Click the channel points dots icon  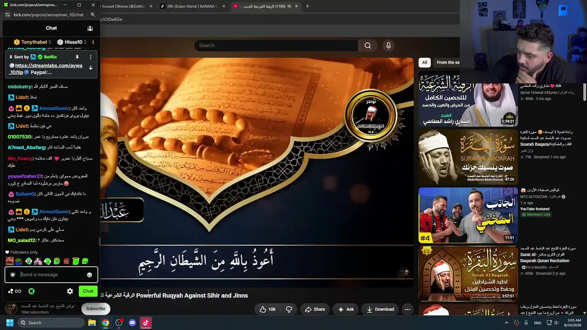(11, 291)
